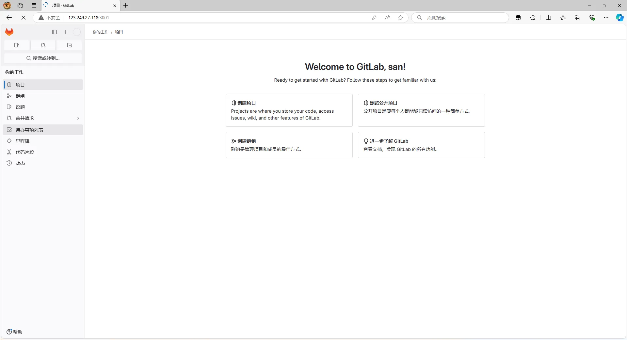Open the workspaces icon
Viewport: 627px width, 340px height.
pos(20,6)
